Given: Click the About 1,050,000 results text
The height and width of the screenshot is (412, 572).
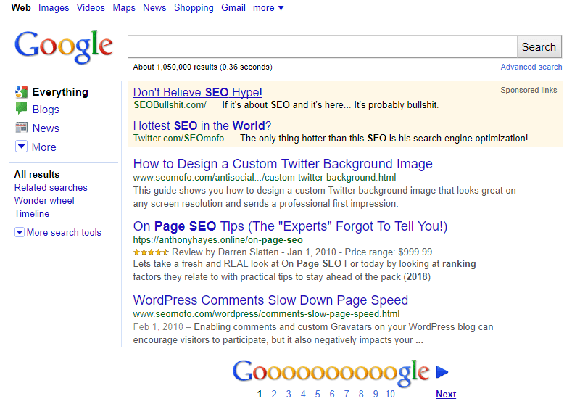Looking at the screenshot, I should tap(202, 67).
